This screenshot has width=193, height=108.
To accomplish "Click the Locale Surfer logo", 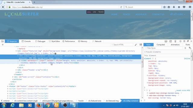I will pos(22,14).
